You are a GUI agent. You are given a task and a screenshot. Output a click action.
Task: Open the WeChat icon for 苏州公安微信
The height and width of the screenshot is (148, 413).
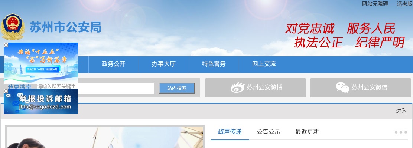click(342, 87)
